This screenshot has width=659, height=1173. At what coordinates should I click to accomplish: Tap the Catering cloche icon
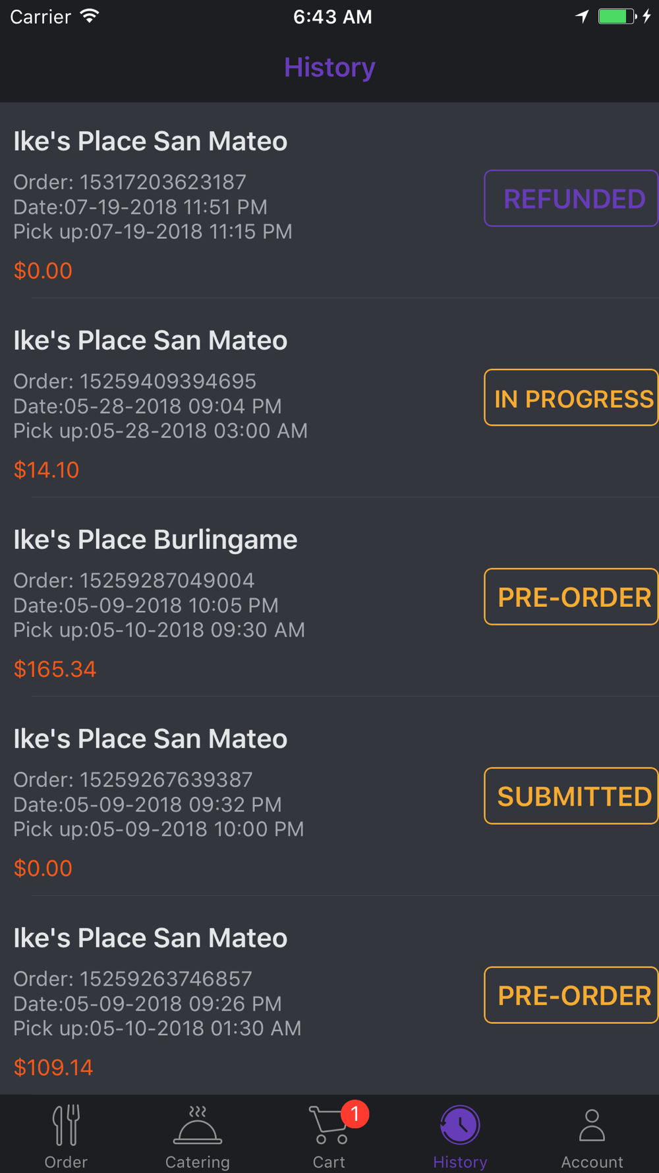tap(198, 1125)
